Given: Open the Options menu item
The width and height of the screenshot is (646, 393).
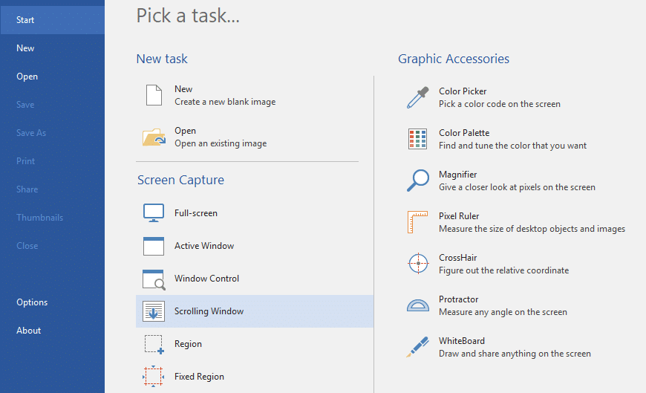Looking at the screenshot, I should tap(32, 302).
